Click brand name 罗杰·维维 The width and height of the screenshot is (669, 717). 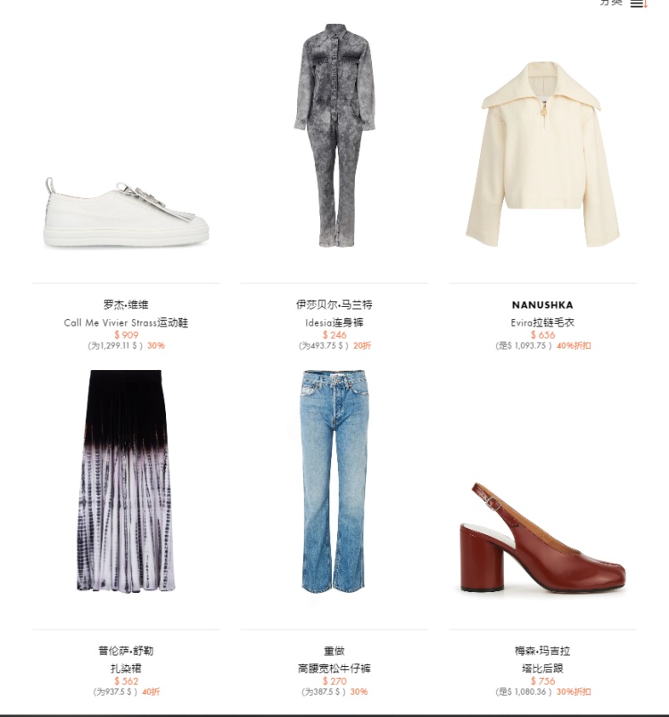point(126,304)
